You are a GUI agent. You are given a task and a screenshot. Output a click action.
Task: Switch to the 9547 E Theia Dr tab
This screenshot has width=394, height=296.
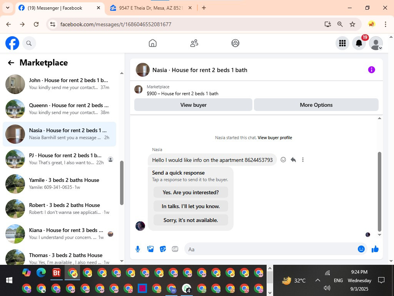[x=151, y=8]
